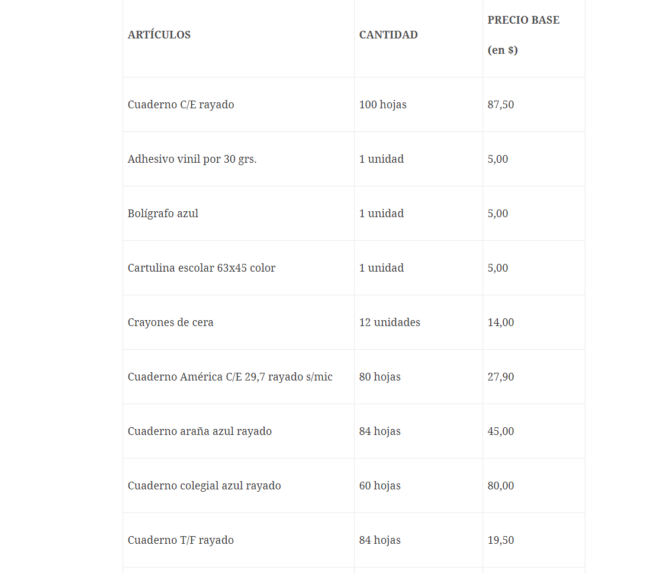
Task: Click the 27,90 price cell
Action: (501, 377)
